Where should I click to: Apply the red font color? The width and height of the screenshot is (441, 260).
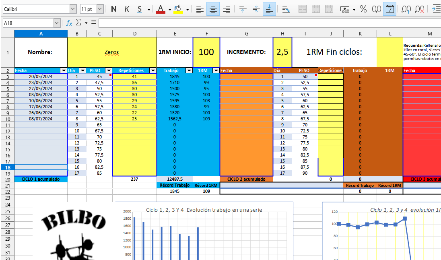[160, 9]
